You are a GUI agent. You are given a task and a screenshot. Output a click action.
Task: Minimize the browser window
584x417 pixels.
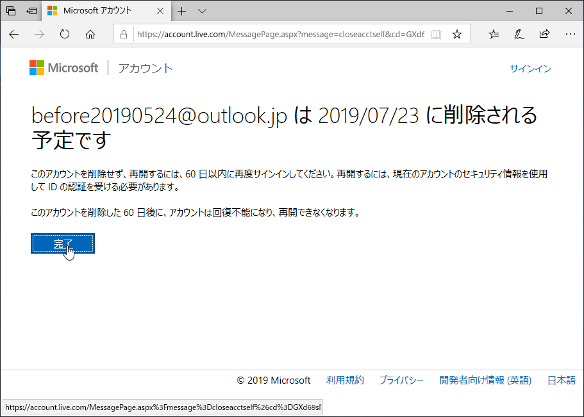coord(510,11)
